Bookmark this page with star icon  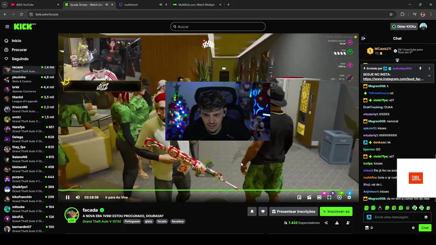pos(391,14)
